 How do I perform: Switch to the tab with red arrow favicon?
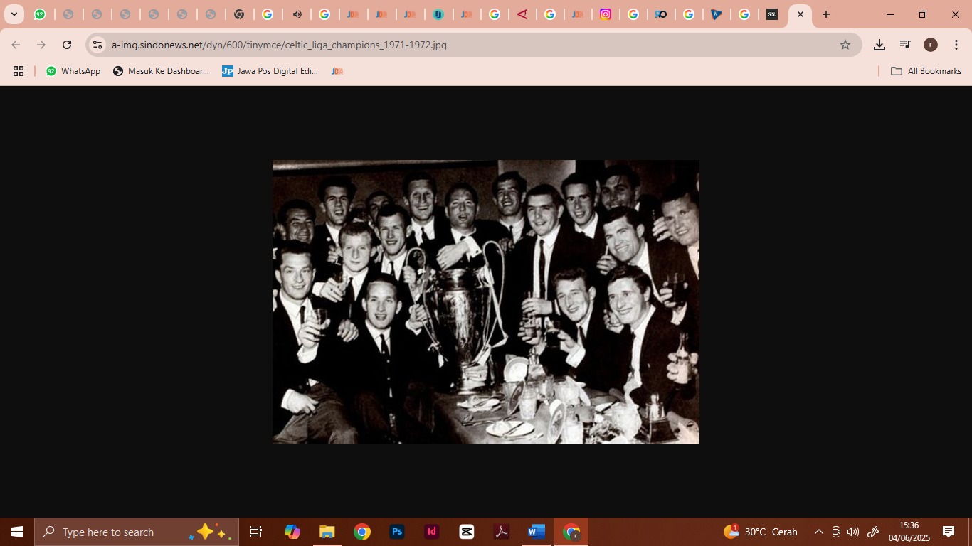tap(522, 14)
